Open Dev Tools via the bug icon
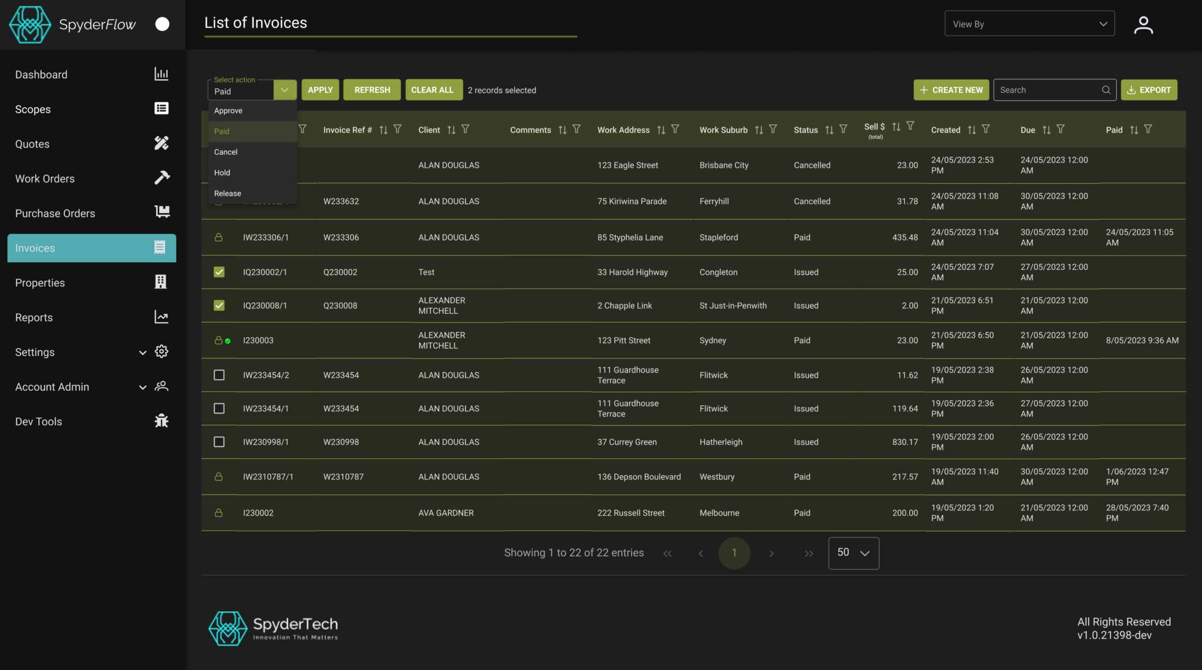1202x670 pixels. [161, 421]
